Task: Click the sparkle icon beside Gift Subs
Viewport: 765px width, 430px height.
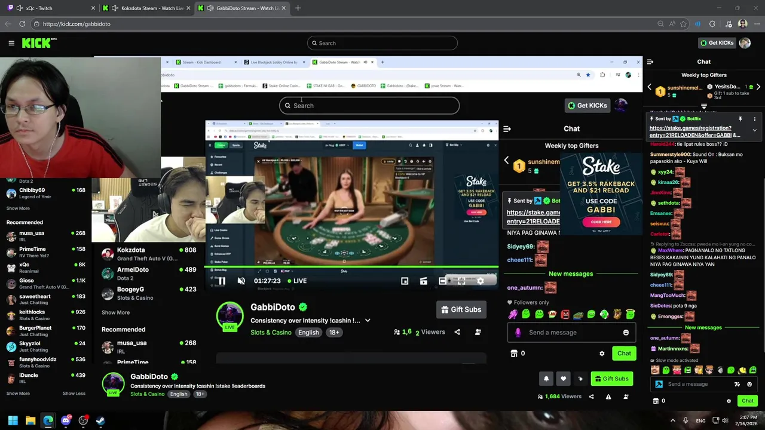Action: [x=580, y=379]
